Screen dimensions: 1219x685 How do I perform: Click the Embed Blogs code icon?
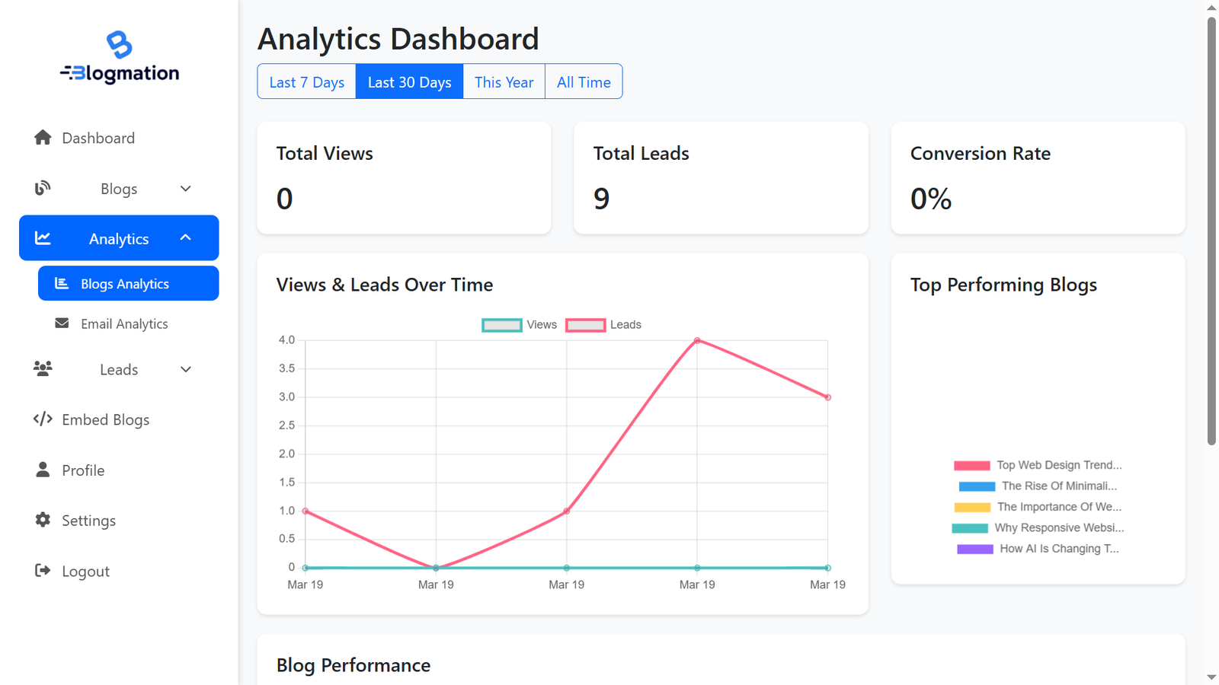point(43,419)
